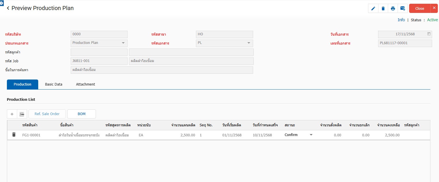Open the Confirm status dropdown in row
The height and width of the screenshot is (182, 439).
tap(311, 135)
